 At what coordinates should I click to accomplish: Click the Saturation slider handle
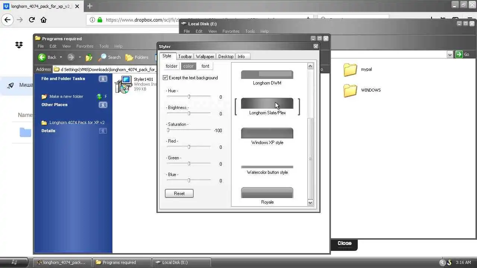tap(168, 130)
